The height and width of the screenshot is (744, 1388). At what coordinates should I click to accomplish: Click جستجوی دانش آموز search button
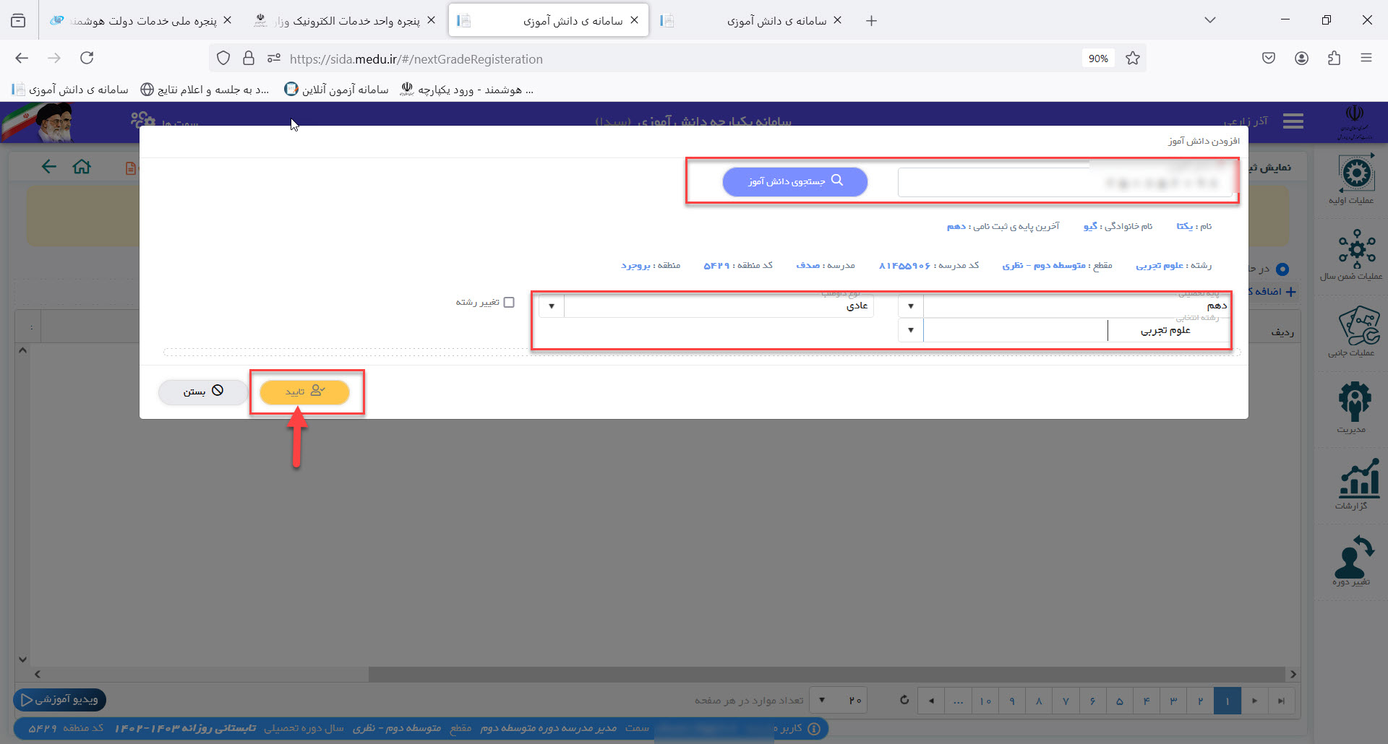tap(794, 181)
